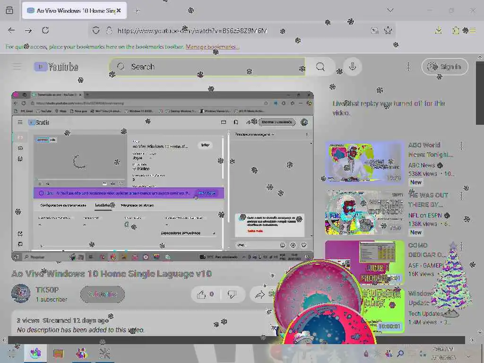Open ABC World News Tonight title
Viewport: 484px width, 363px height.
(431, 150)
